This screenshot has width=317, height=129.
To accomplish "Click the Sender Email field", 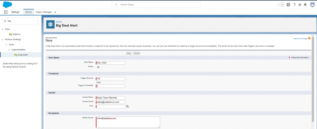I will (111, 102).
